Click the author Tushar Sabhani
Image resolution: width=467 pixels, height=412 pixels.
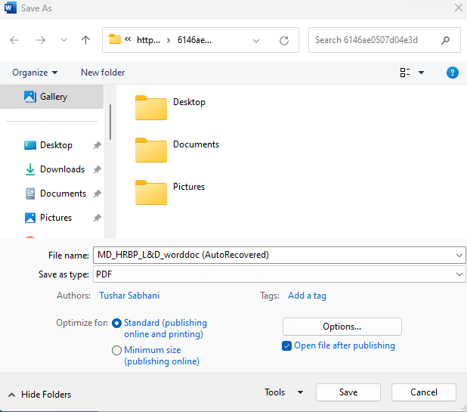129,296
